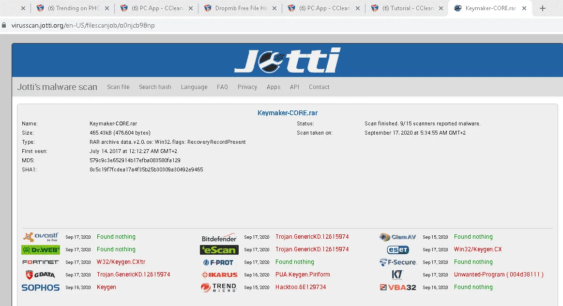Image resolution: width=563 pixels, height=306 pixels.
Task: Click the file size value
Action: (x=120, y=133)
